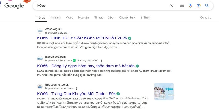The height and width of the screenshot is (109, 219).
Task: Click the green check icon before 'Link truy cập KO66'
Action: click(x=74, y=60)
